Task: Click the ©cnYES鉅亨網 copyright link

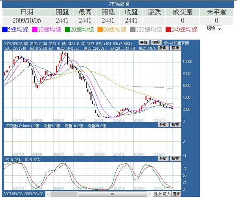Action: [177, 43]
